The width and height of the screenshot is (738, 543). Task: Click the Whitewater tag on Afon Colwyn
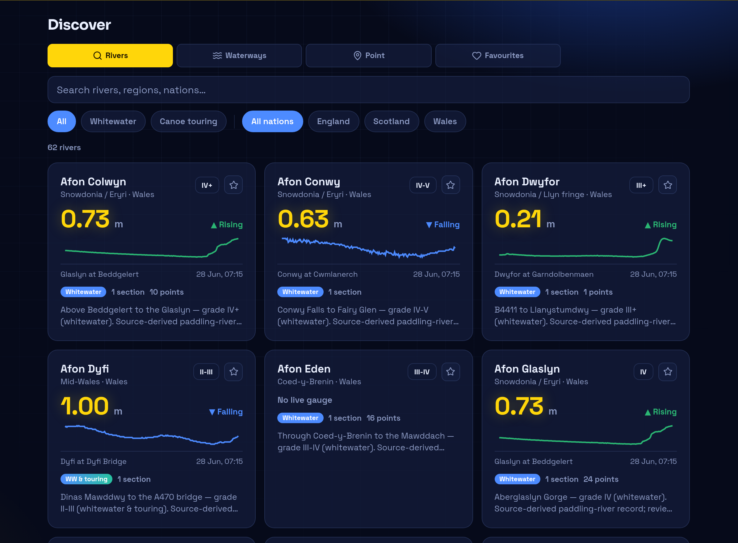[x=83, y=292]
